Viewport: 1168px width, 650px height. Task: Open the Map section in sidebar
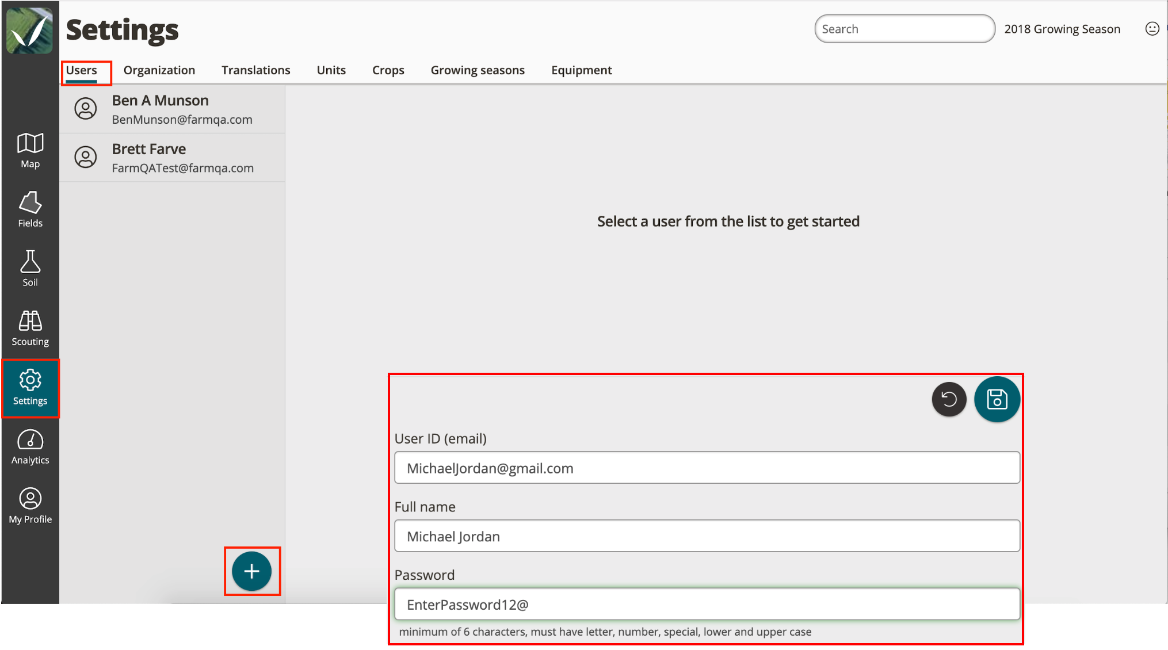pyautogui.click(x=30, y=151)
